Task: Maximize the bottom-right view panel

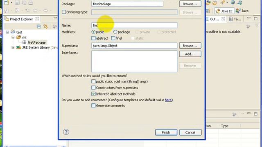Action: (x=255, y=114)
